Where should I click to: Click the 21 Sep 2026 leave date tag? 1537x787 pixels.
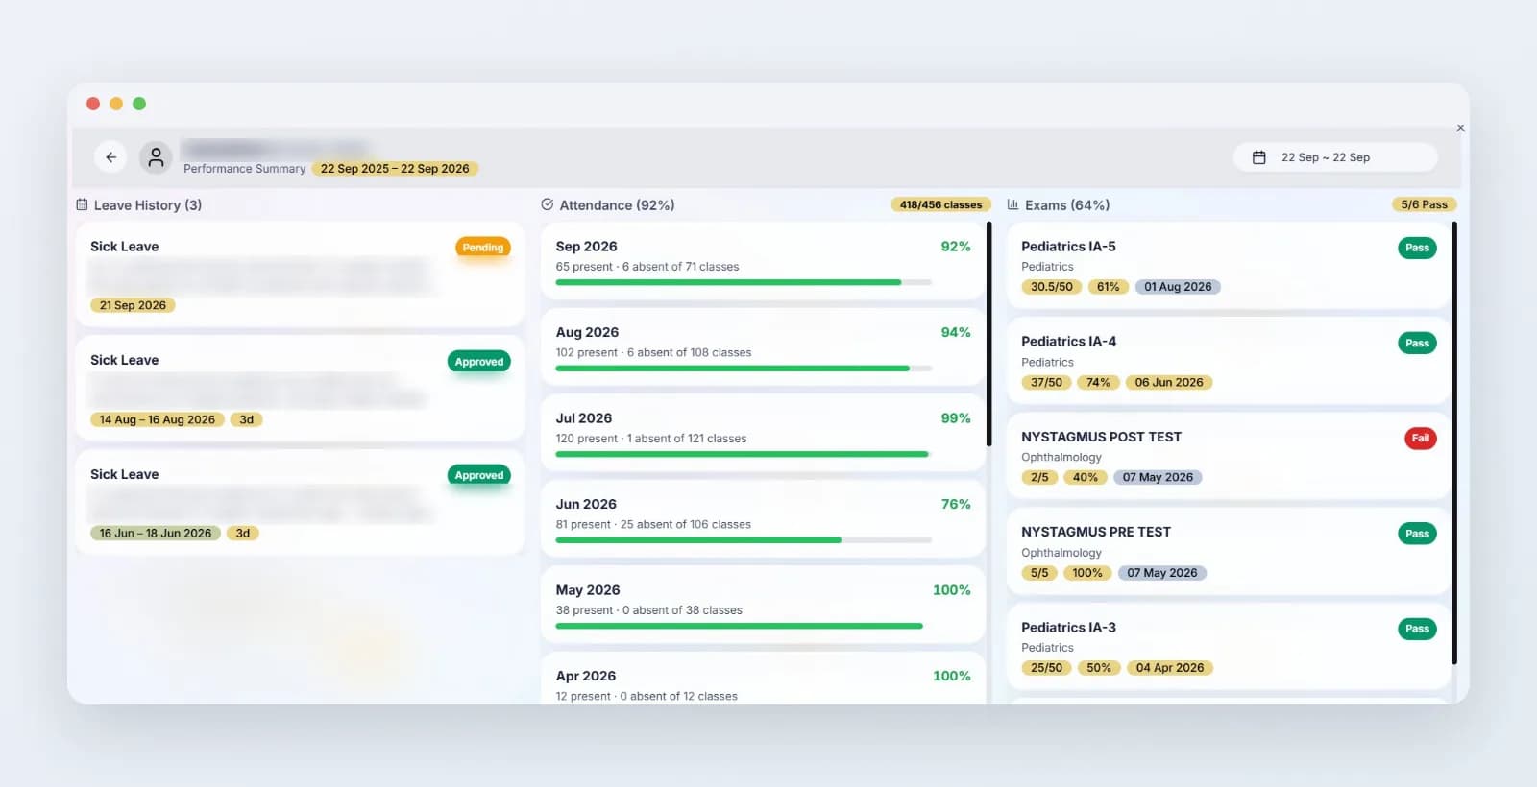click(133, 305)
